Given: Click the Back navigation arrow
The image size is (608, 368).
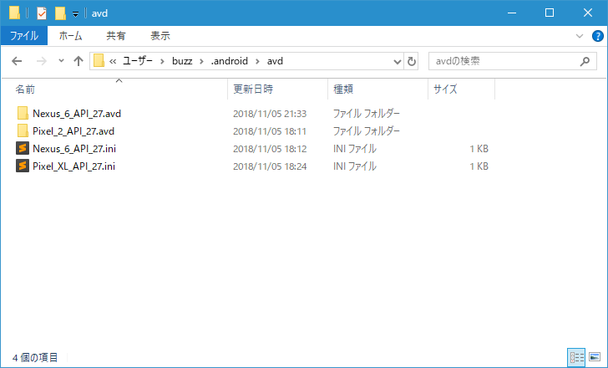Looking at the screenshot, I should (x=17, y=61).
